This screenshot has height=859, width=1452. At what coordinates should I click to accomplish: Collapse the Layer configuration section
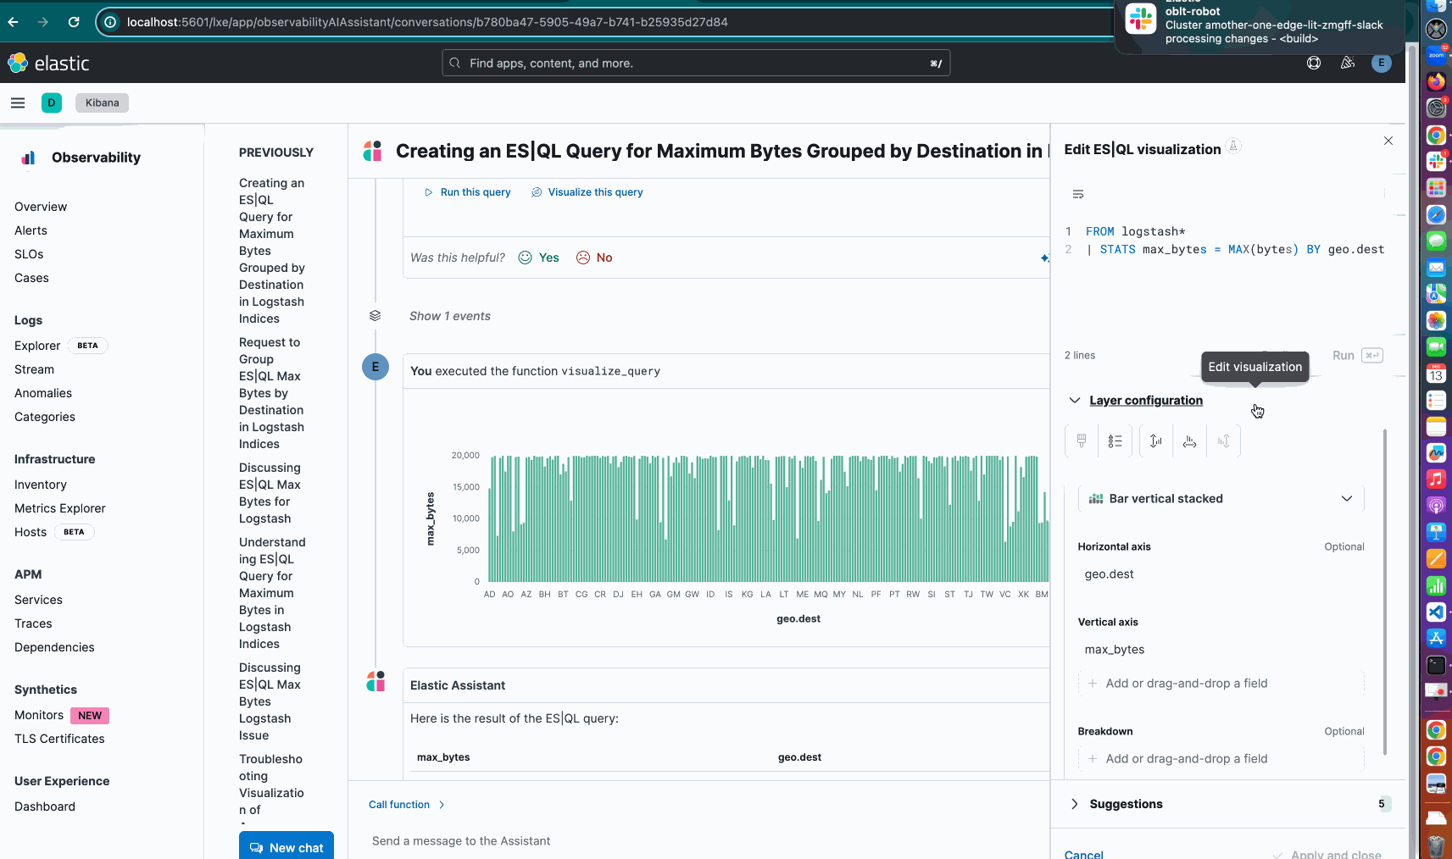[1075, 401]
